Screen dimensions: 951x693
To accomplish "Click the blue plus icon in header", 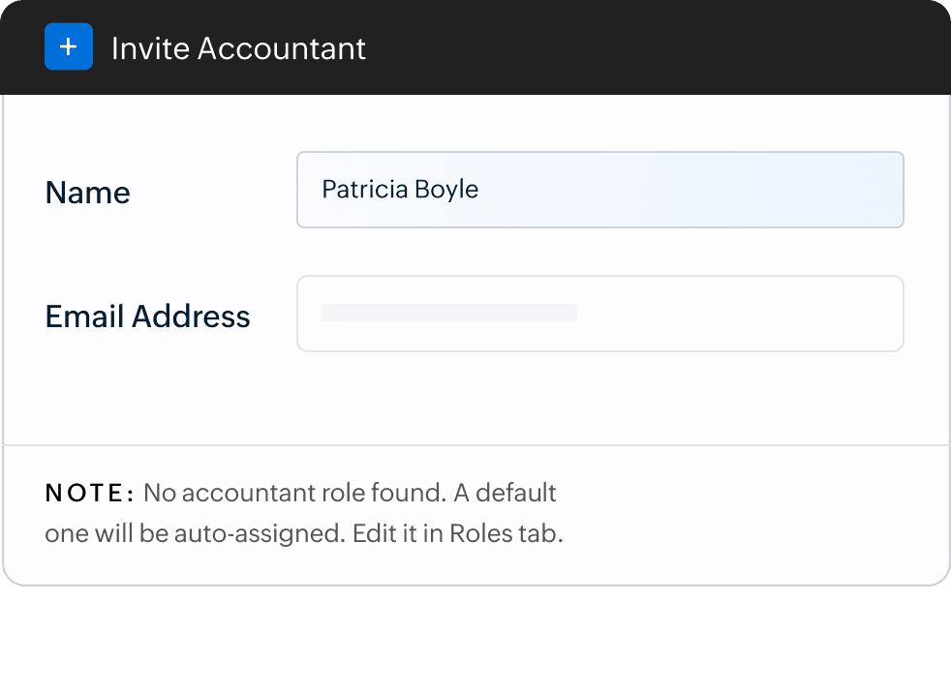I will pos(69,47).
